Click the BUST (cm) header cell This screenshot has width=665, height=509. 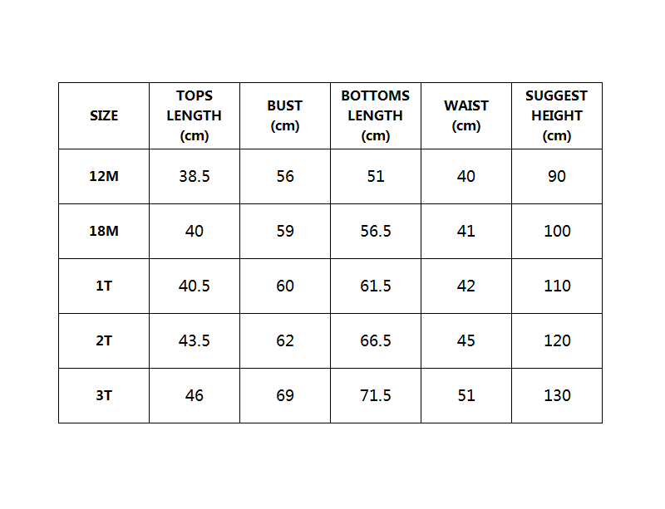(285, 115)
